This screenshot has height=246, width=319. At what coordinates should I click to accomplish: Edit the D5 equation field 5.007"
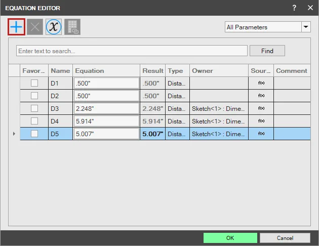click(106, 134)
